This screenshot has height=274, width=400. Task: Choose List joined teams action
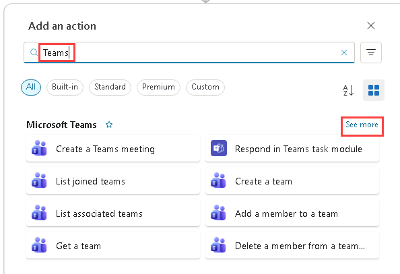[x=113, y=180]
